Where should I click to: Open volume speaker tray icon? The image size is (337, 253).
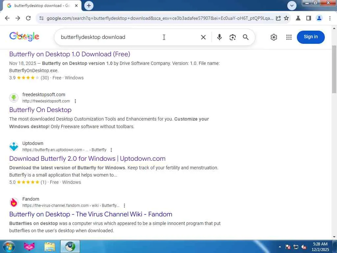(304, 247)
